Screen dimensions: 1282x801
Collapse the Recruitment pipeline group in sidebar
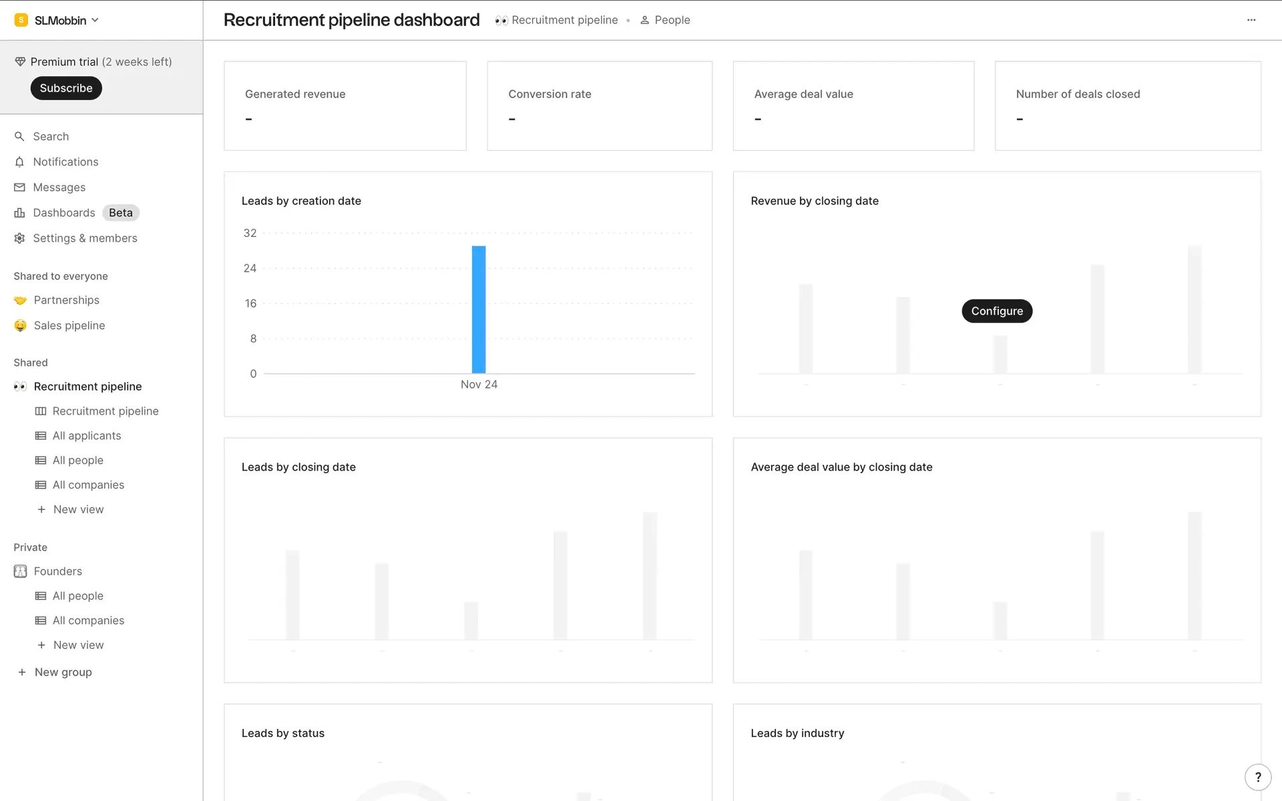(x=87, y=386)
